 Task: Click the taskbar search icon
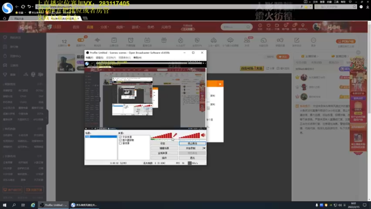(14, 205)
